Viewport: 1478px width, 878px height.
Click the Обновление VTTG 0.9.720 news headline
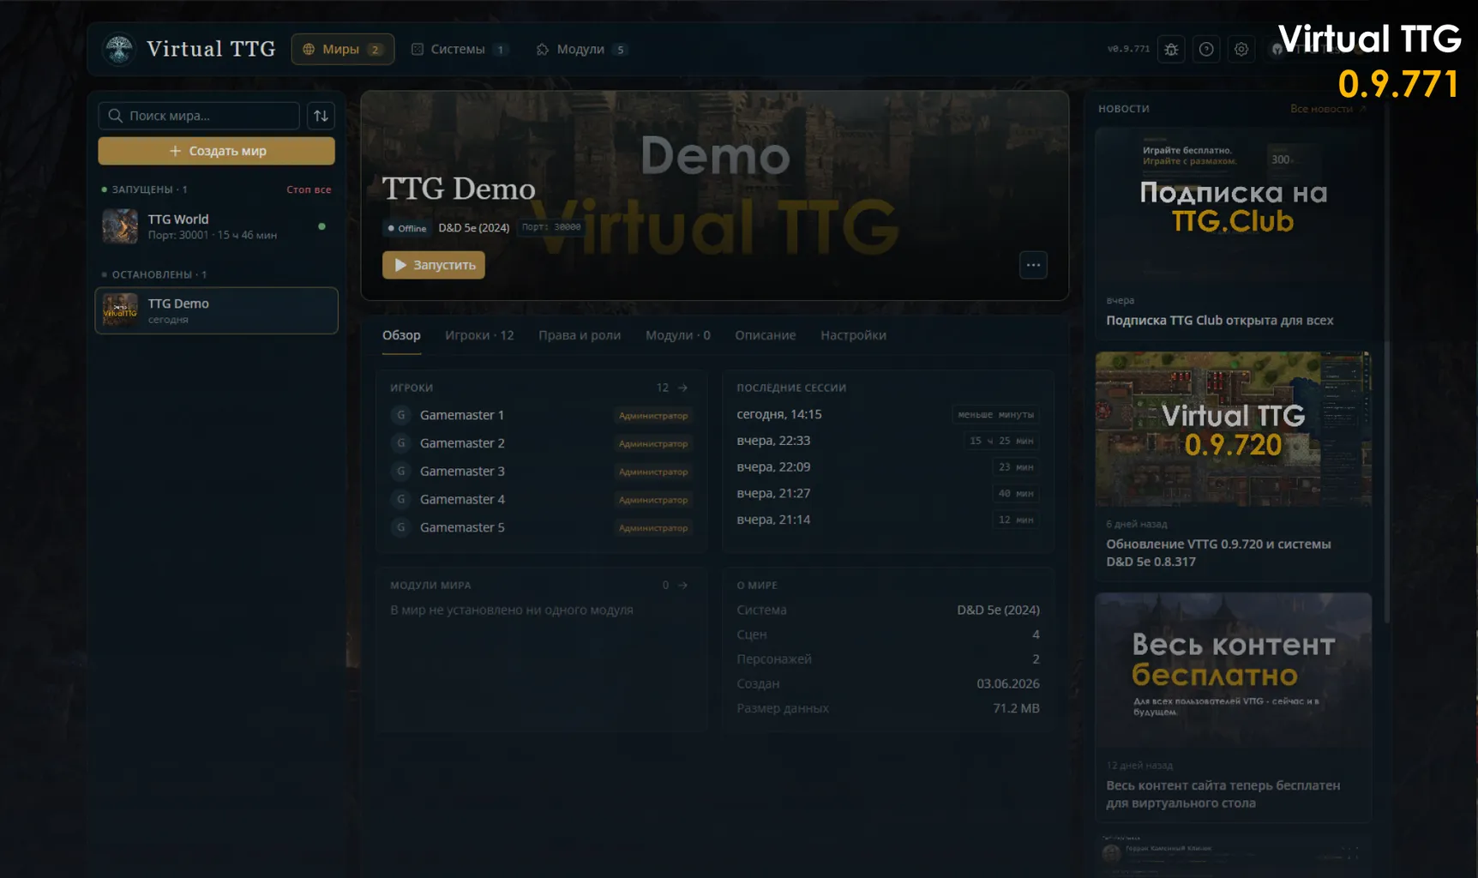click(x=1218, y=553)
